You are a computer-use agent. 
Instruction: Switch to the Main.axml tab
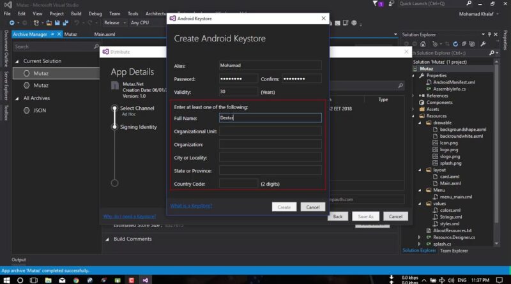coord(105,34)
